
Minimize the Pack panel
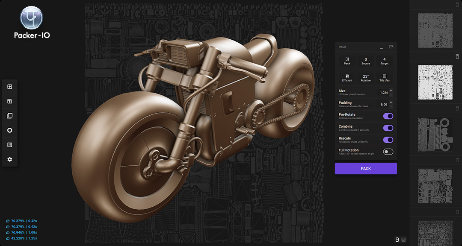[382, 47]
